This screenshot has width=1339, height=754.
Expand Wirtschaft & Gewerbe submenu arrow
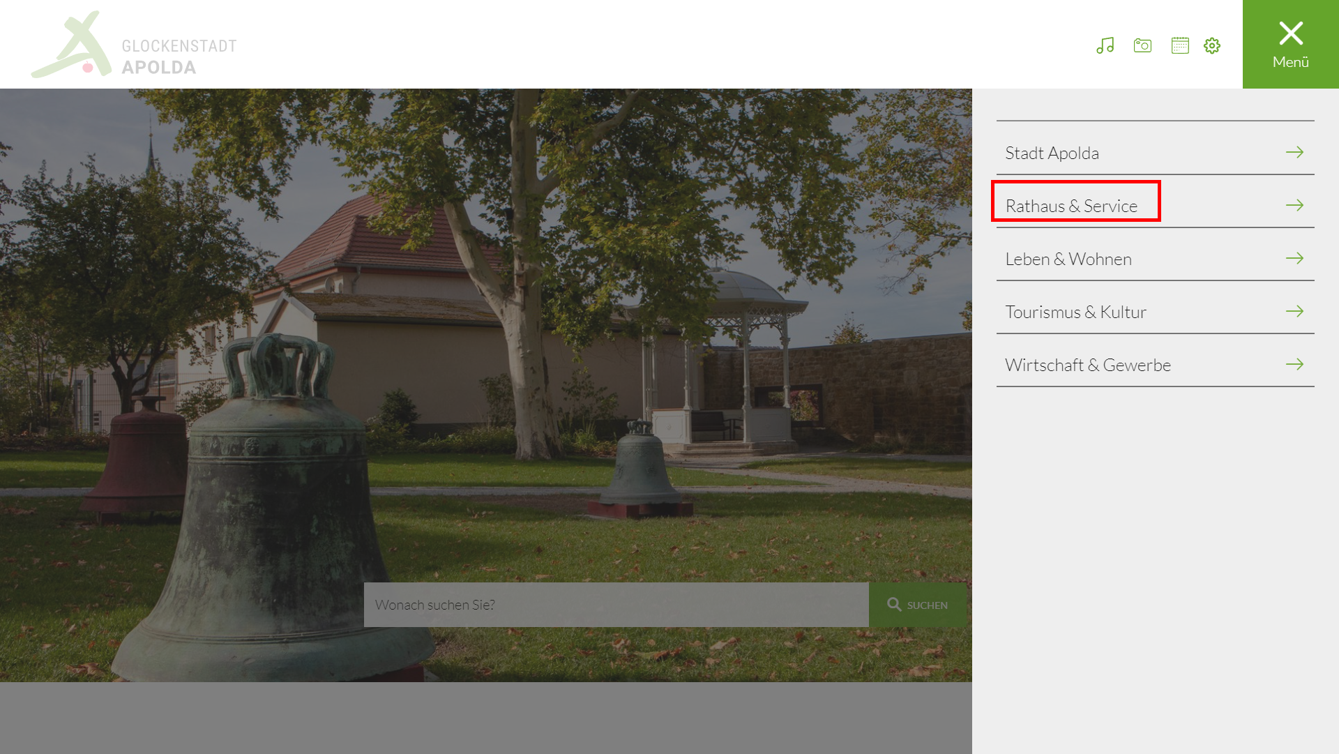[x=1295, y=364]
